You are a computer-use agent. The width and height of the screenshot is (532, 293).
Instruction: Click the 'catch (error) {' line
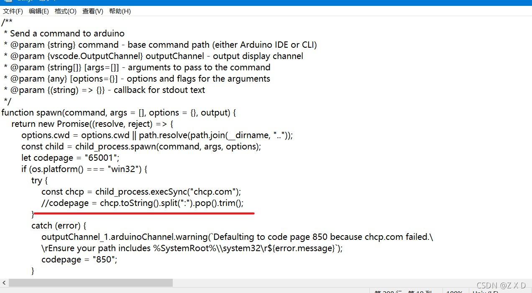pyautogui.click(x=59, y=226)
